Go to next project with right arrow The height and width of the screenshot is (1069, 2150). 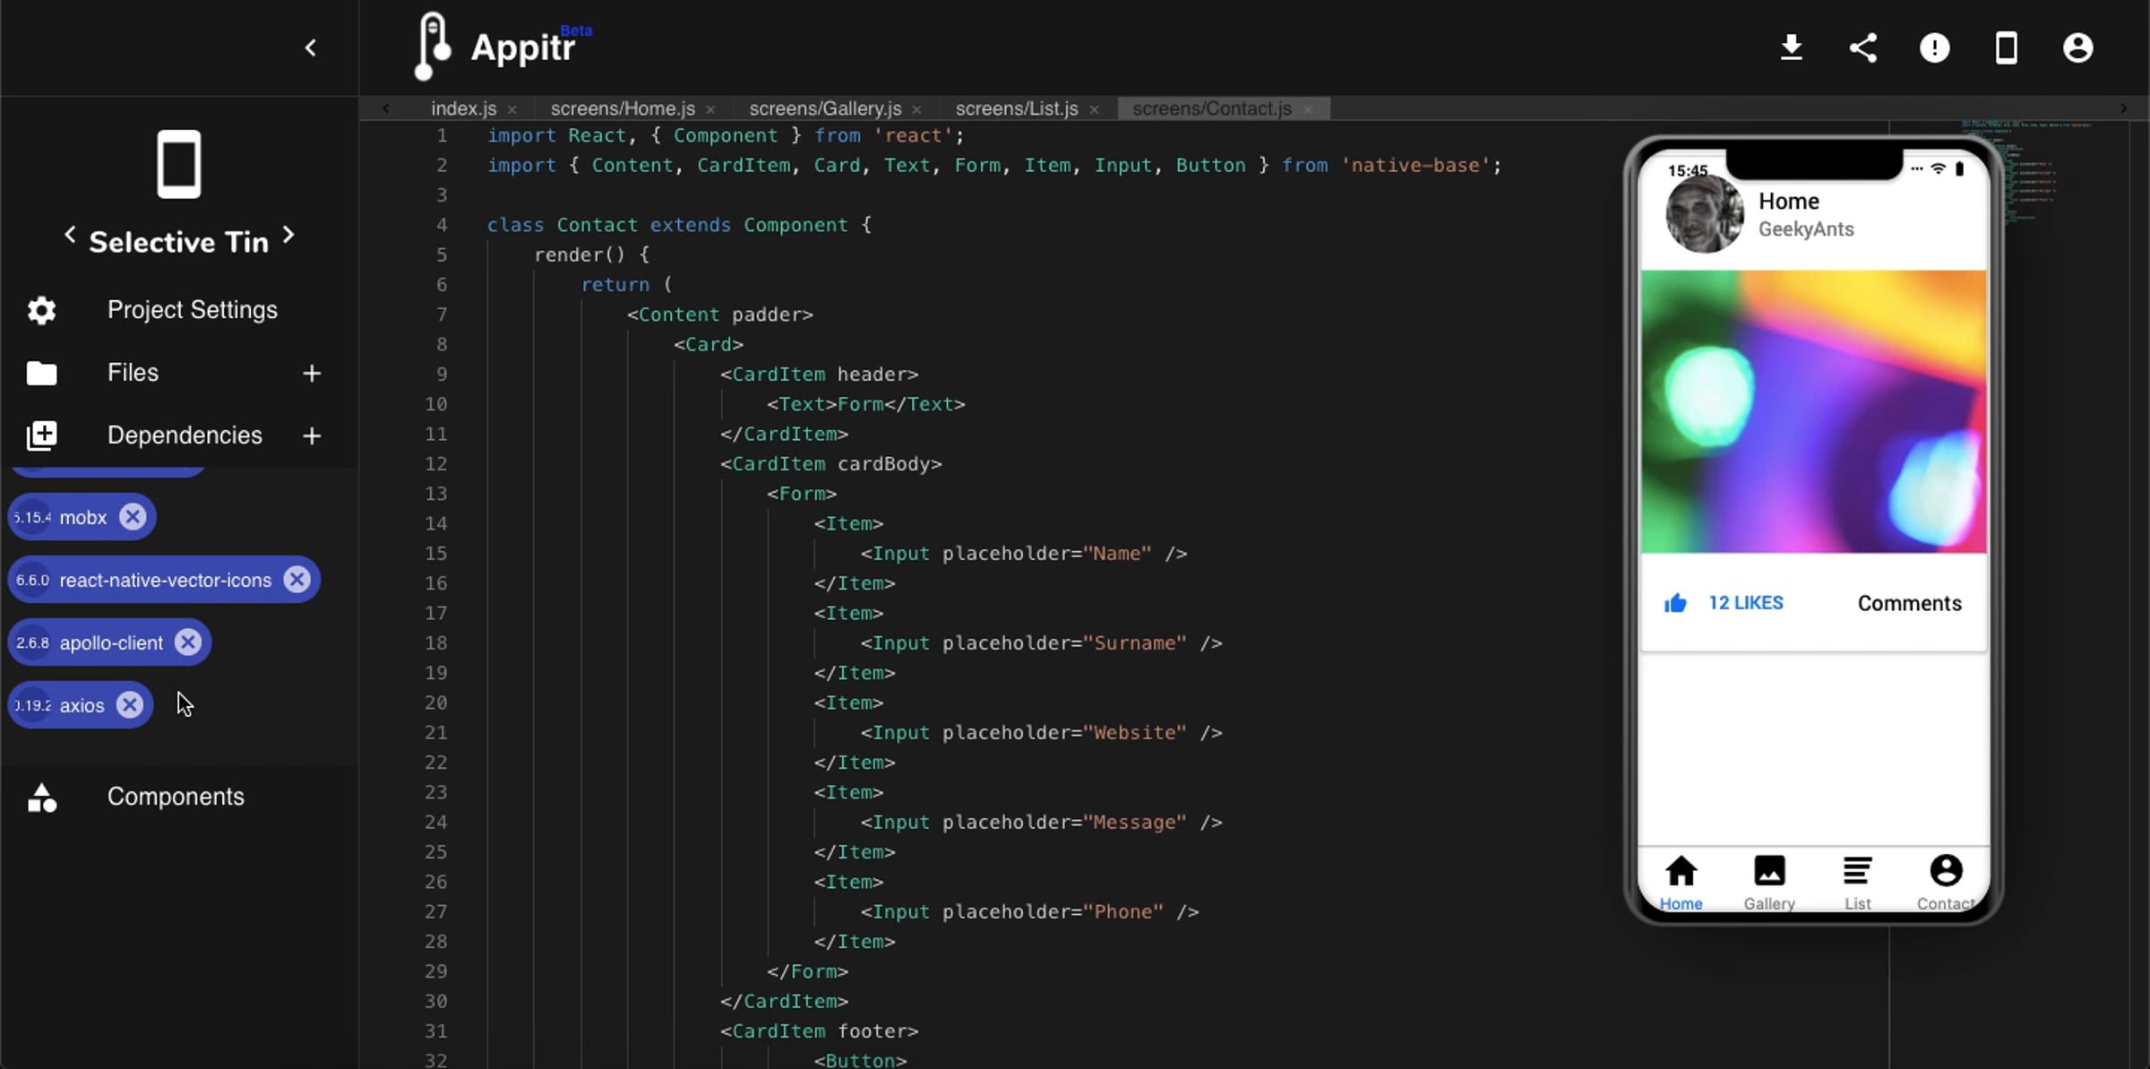[288, 235]
